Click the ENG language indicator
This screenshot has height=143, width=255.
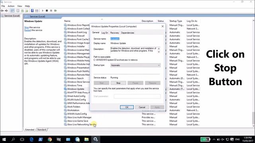click(x=237, y=139)
